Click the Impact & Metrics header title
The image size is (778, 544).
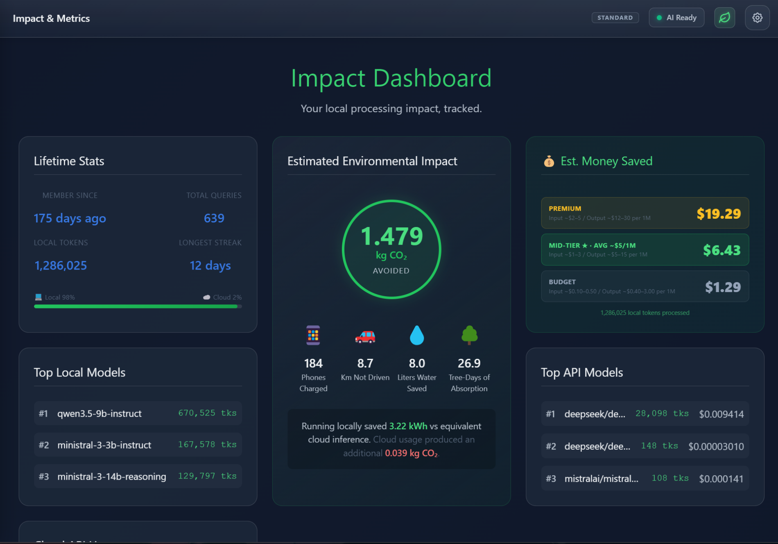coord(51,18)
